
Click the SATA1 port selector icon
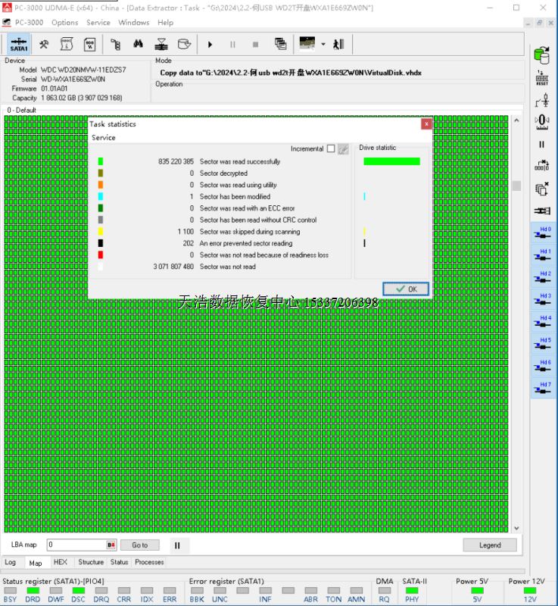pos(19,44)
